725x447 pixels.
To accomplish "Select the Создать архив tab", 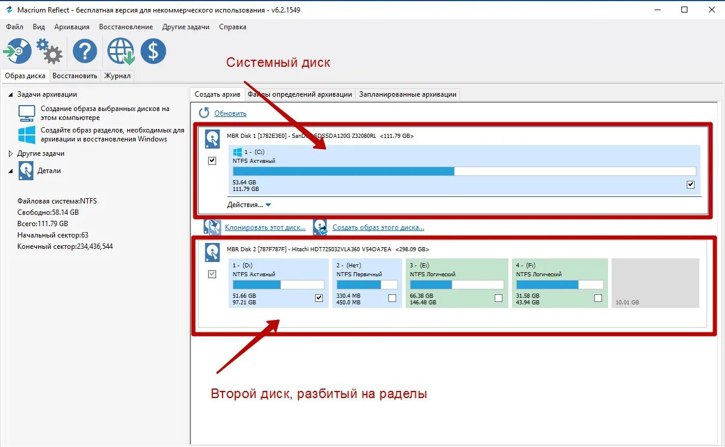I will [218, 94].
